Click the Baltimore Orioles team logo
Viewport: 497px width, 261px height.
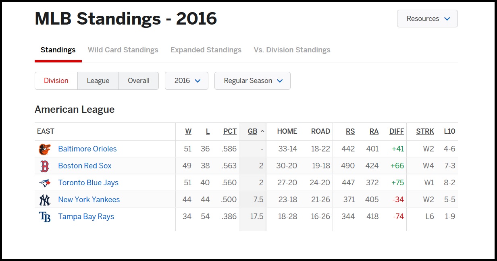[45, 149]
